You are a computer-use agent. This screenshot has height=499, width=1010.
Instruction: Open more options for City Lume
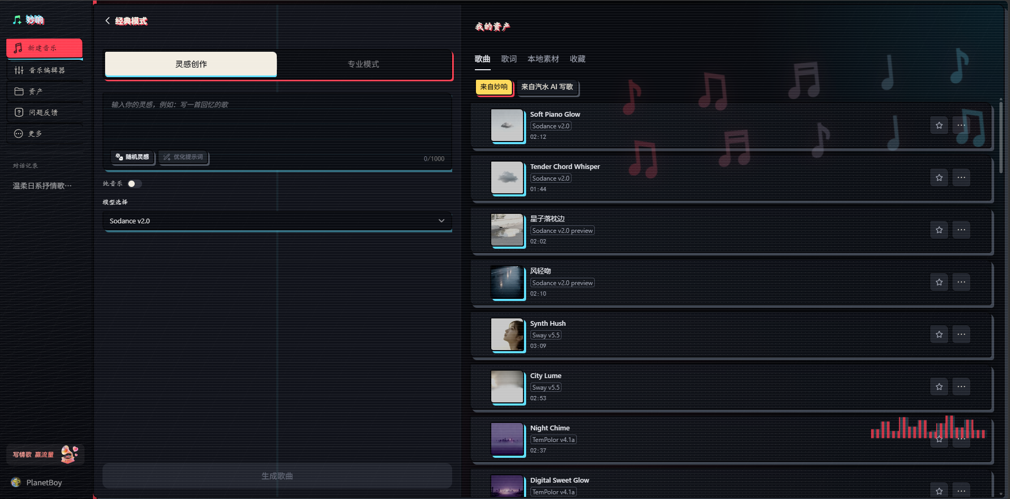pos(961,387)
